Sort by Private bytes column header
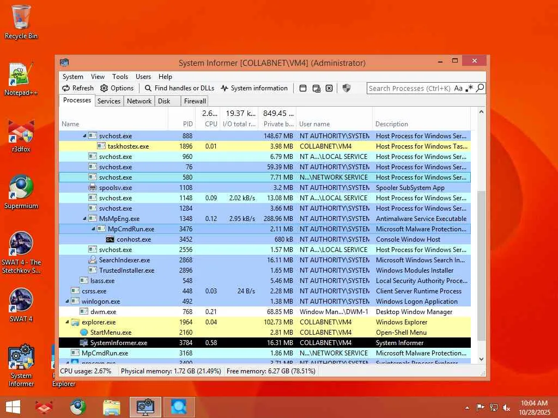Viewport: 558px width, 418px height. tap(277, 119)
